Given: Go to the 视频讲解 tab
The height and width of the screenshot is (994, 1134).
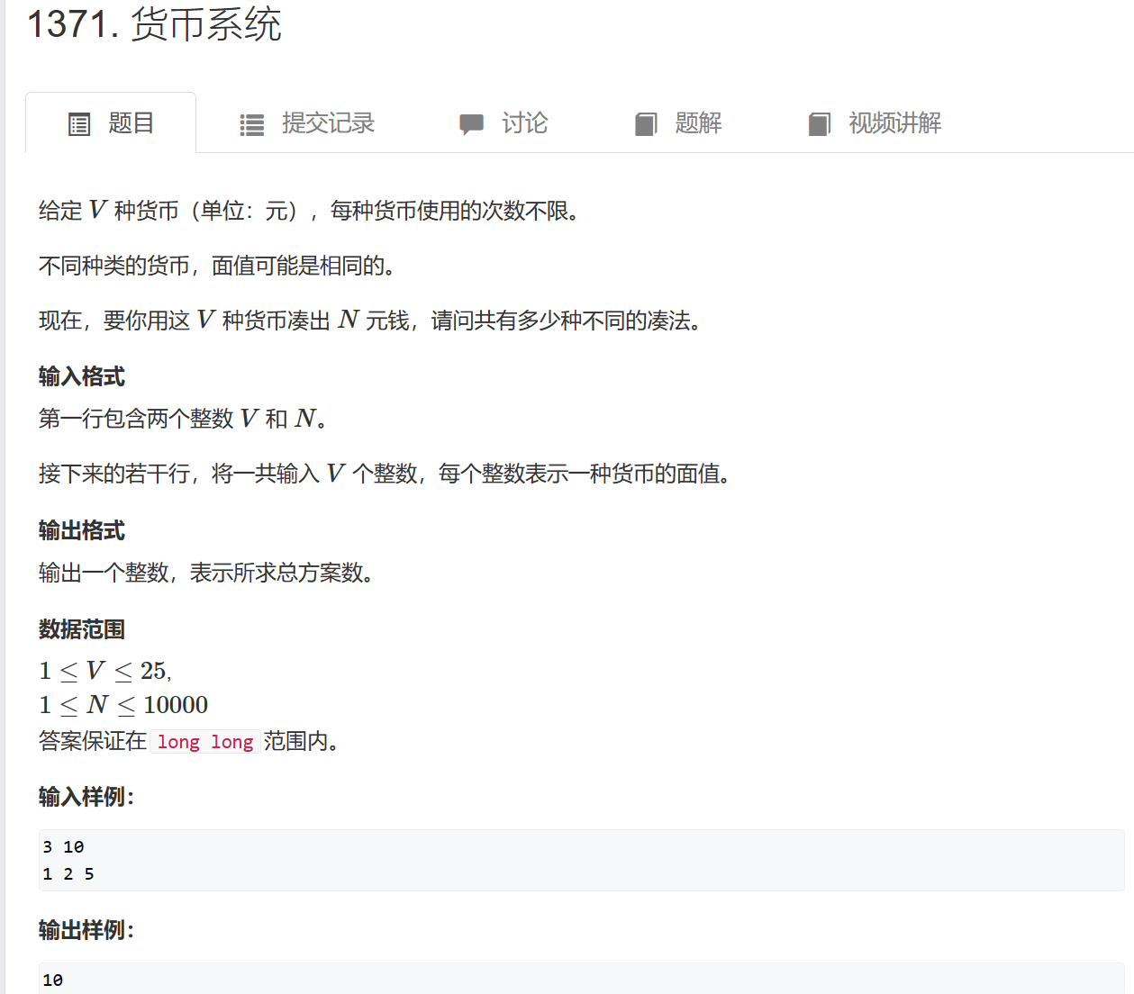Looking at the screenshot, I should [x=894, y=123].
